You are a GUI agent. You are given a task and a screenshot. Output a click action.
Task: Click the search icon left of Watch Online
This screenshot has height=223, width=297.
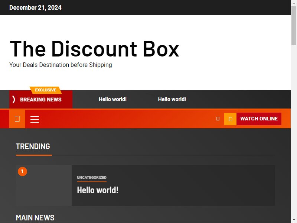218,119
